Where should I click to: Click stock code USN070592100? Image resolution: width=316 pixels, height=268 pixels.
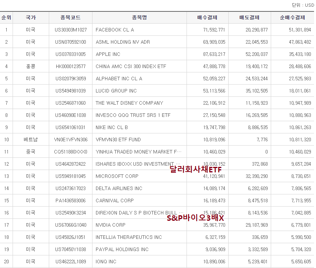pos(70,42)
